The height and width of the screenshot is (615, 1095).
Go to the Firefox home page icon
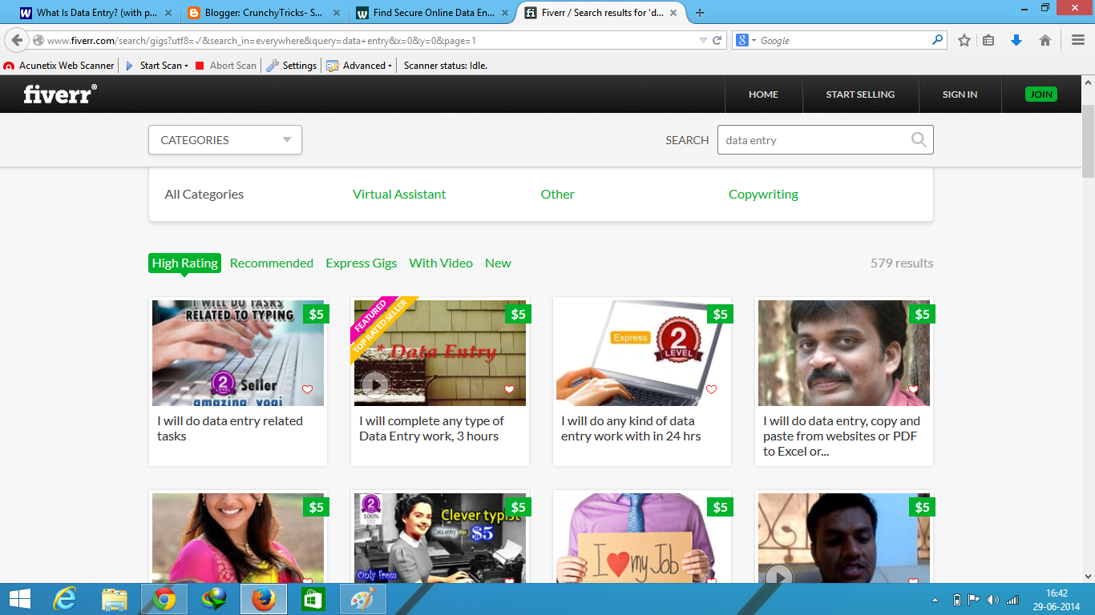tap(1045, 40)
